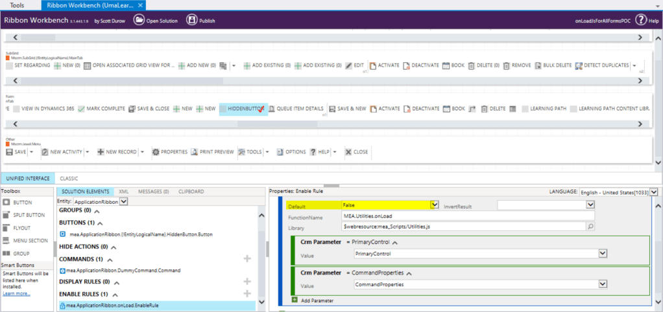Open the Entity ApplicationRibbon dropdown
This screenshot has width=663, height=312.
[x=124, y=202]
